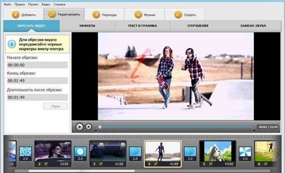
Task: Click the pencil edit icon on clip 2
Action: tap(46, 164)
